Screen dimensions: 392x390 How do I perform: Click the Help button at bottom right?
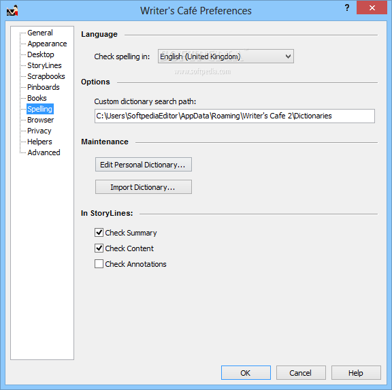pyautogui.click(x=356, y=373)
